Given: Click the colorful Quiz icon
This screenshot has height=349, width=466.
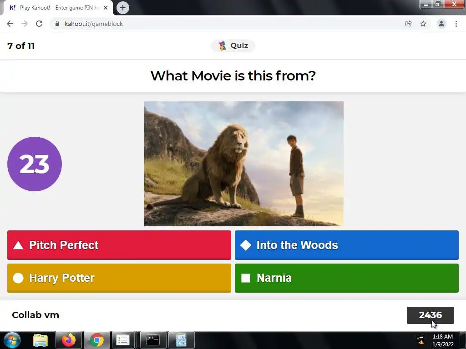Looking at the screenshot, I should coord(222,46).
